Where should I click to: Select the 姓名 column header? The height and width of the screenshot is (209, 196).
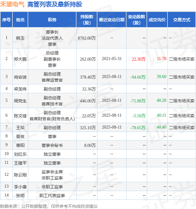pyautogui.click(x=20, y=20)
